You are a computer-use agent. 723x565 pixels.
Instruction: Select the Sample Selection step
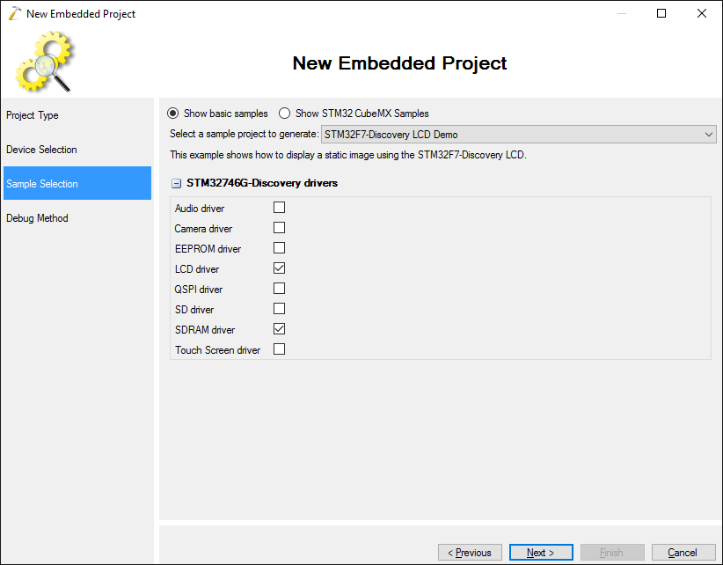point(77,183)
